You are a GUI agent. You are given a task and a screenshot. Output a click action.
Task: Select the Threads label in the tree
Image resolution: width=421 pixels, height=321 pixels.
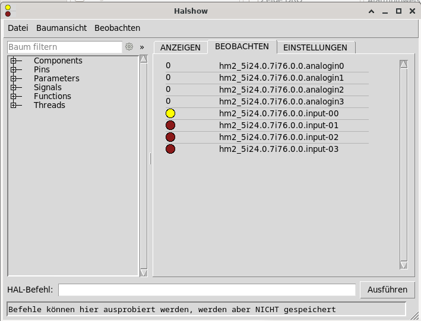tap(49, 105)
